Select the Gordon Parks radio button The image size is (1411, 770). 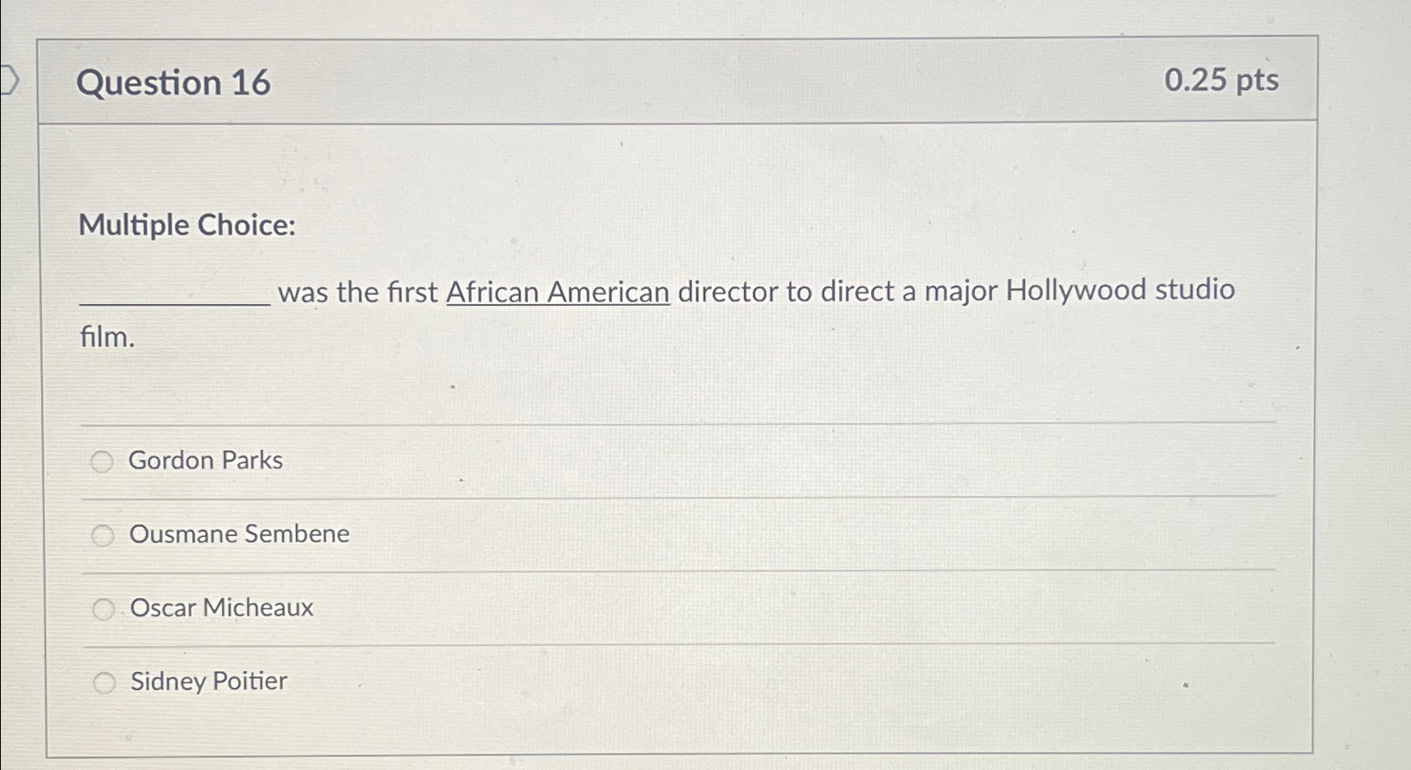(104, 462)
